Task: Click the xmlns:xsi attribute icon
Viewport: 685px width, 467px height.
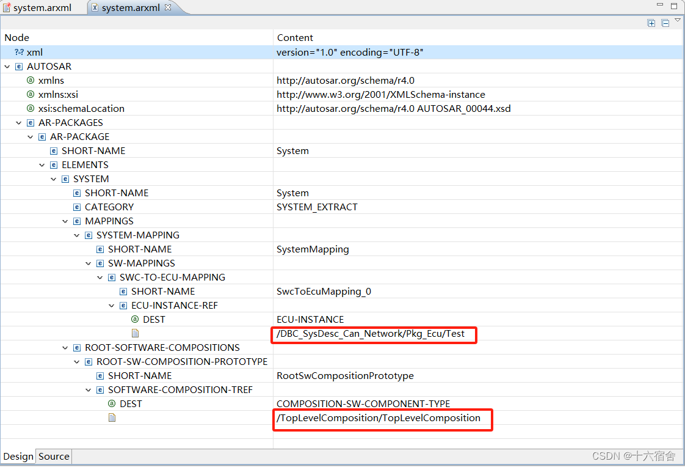Action: 31,95
